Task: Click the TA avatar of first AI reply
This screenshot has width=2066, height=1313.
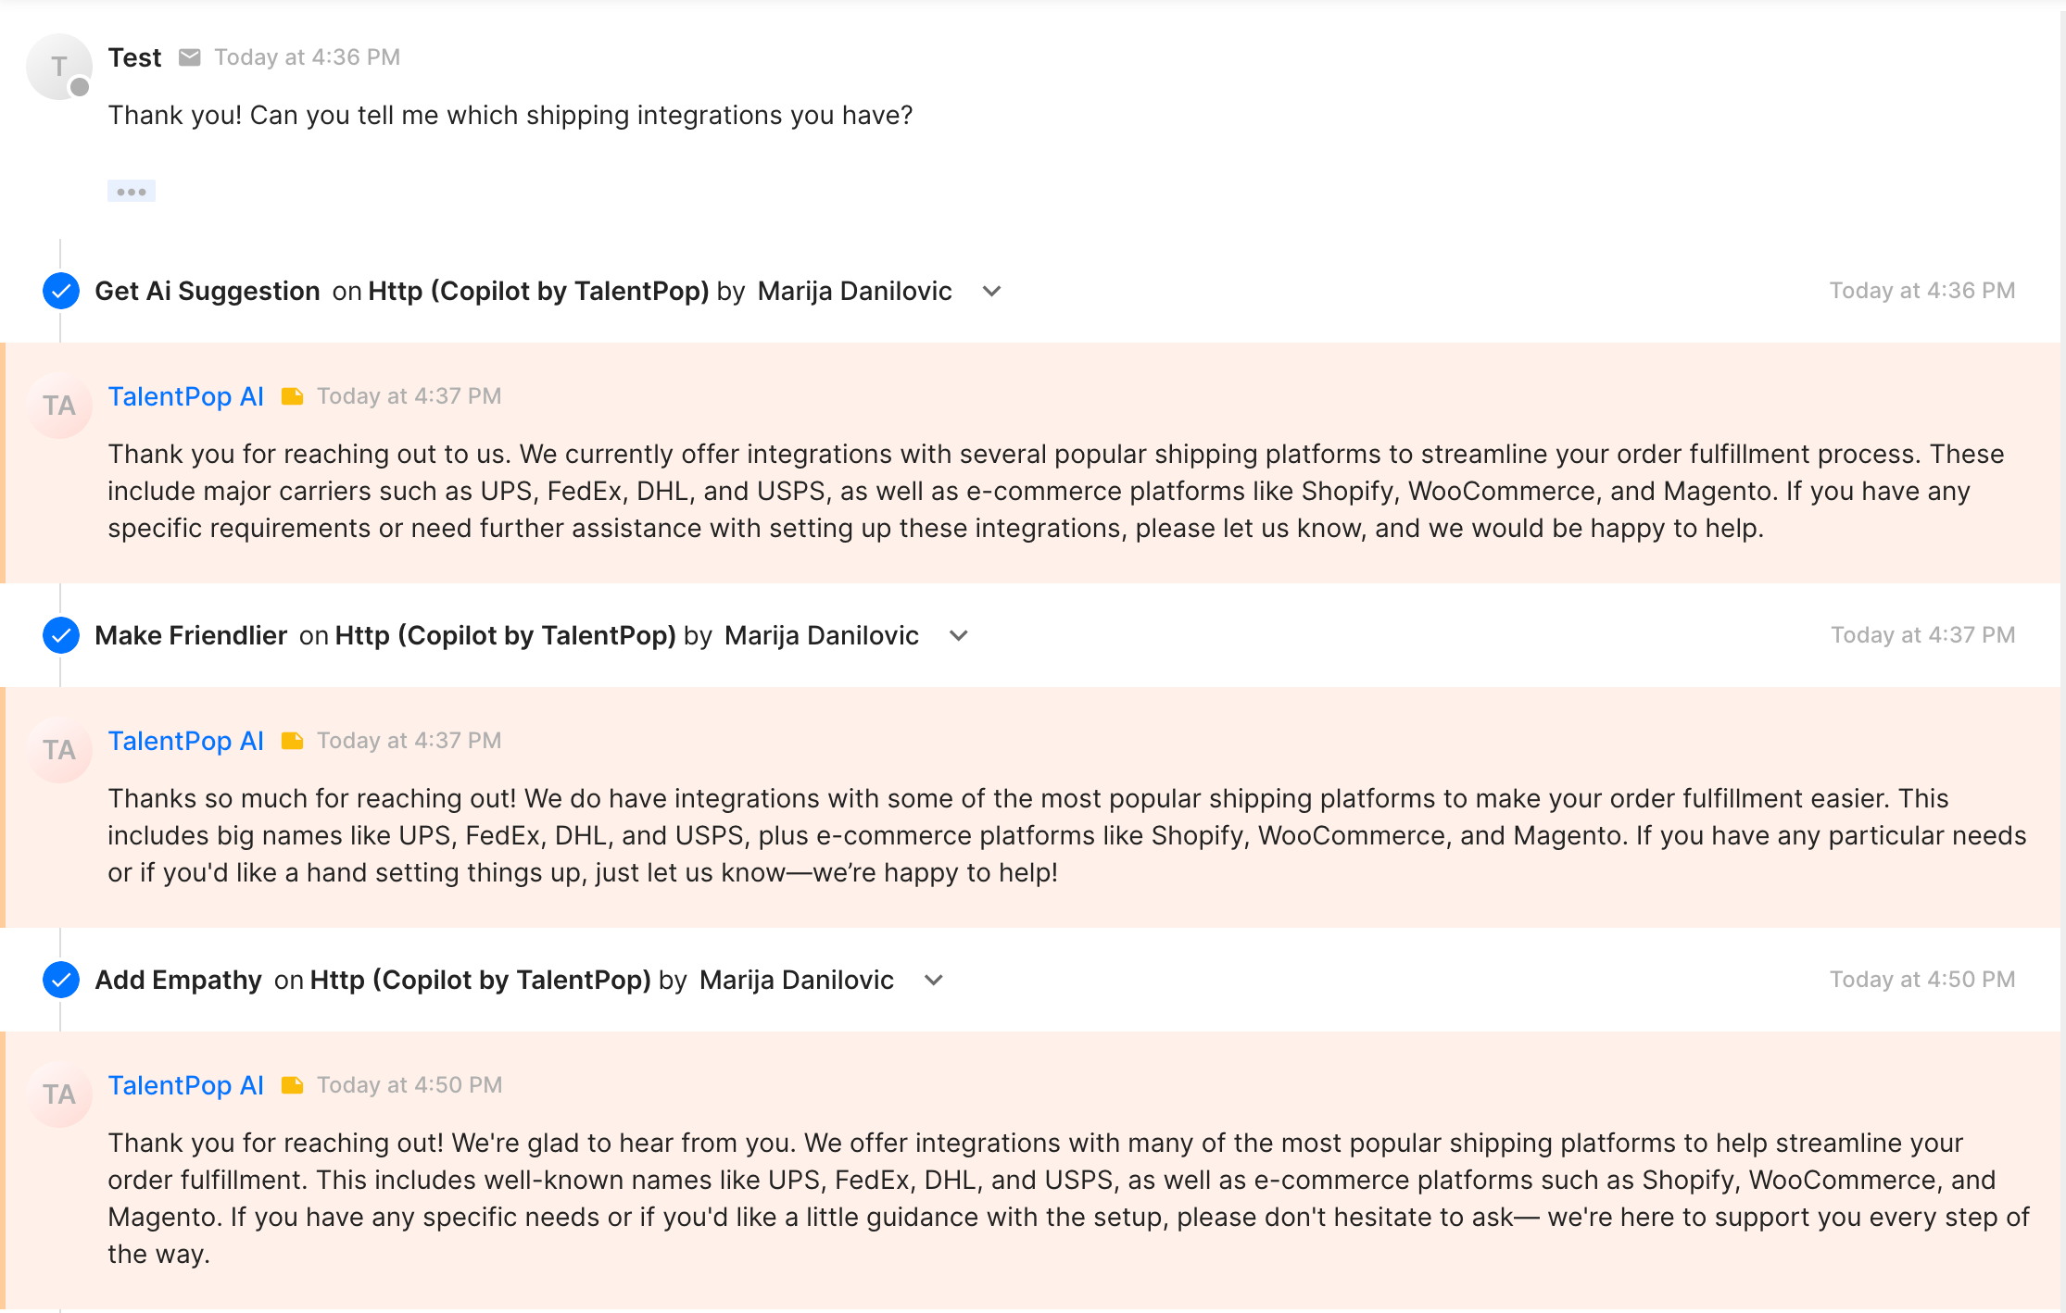Action: pyautogui.click(x=59, y=406)
